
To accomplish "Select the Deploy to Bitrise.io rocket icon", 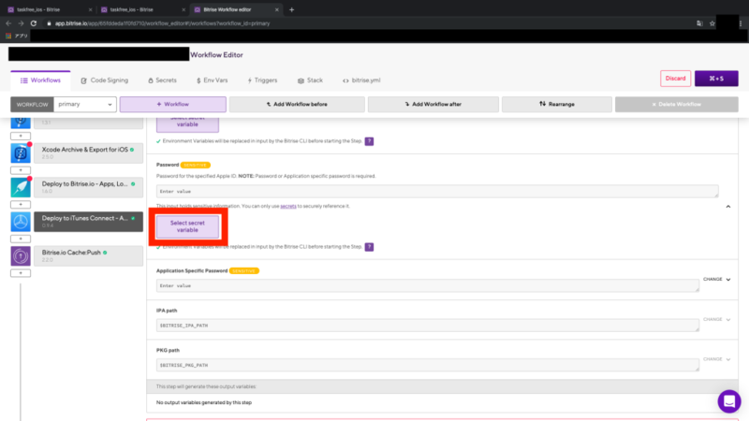I will tap(21, 188).
